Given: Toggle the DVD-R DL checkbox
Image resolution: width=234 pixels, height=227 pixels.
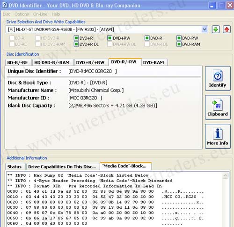Looking at the screenshot, I should tap(147, 44).
